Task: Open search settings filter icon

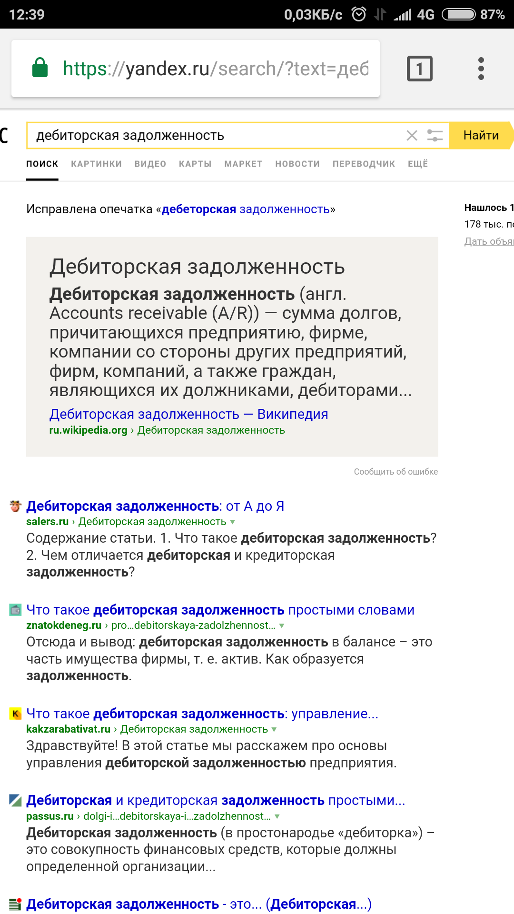Action: click(x=435, y=136)
